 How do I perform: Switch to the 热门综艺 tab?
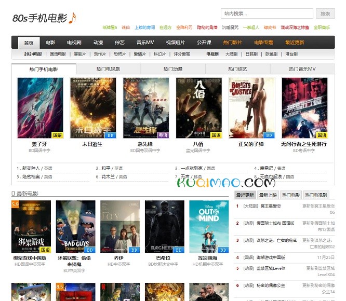tap(237, 69)
